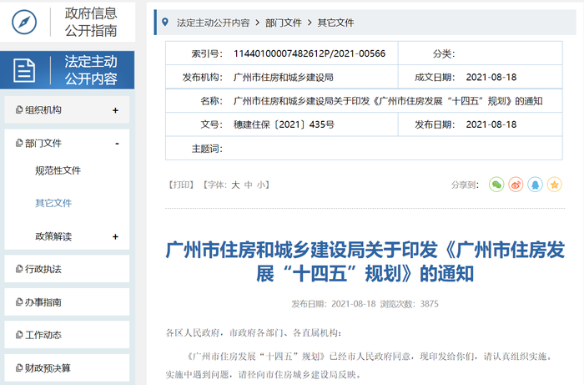The image size is (584, 385).
Task: Collapse 部门文件 with the minus sign
Action: coord(117,144)
